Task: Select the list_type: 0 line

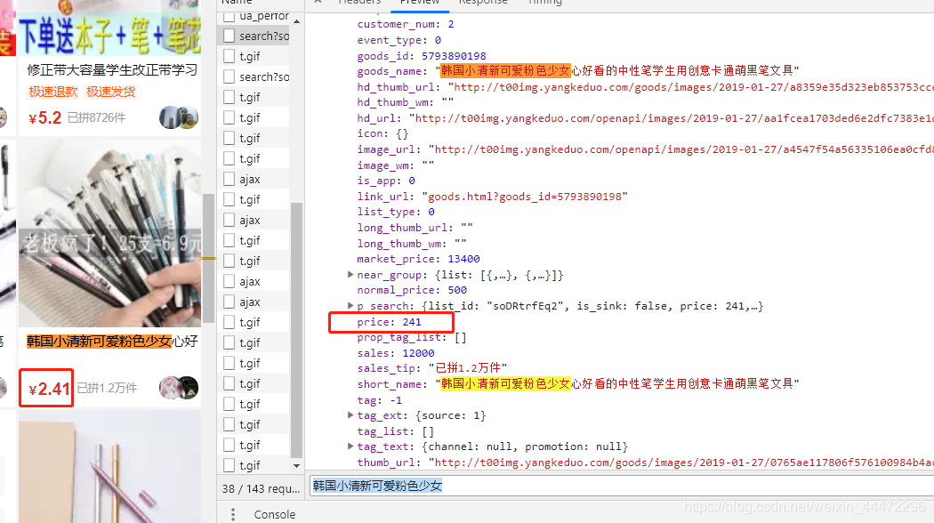Action: tap(396, 212)
